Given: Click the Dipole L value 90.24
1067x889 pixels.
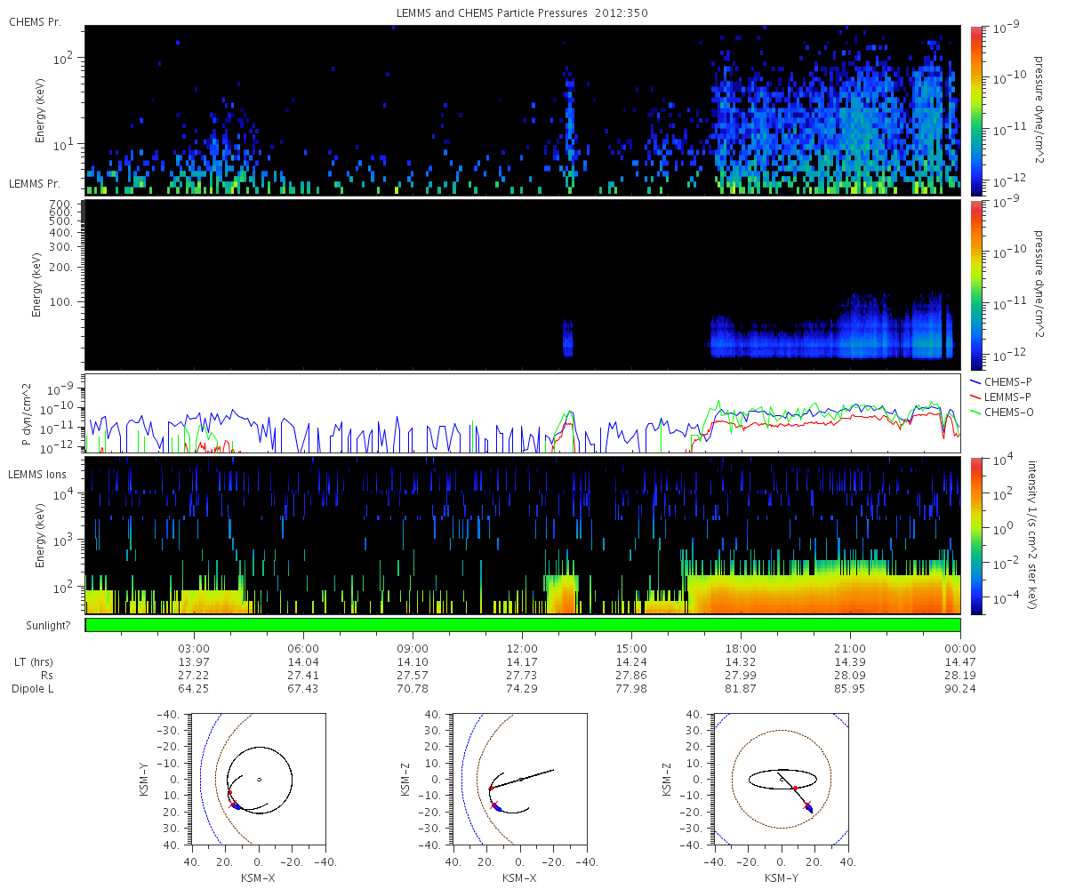Looking at the screenshot, I should (960, 689).
